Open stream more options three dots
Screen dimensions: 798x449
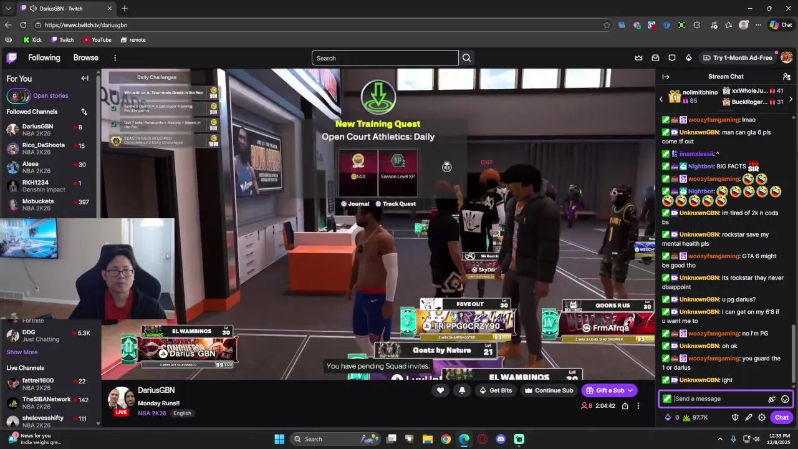coord(638,406)
